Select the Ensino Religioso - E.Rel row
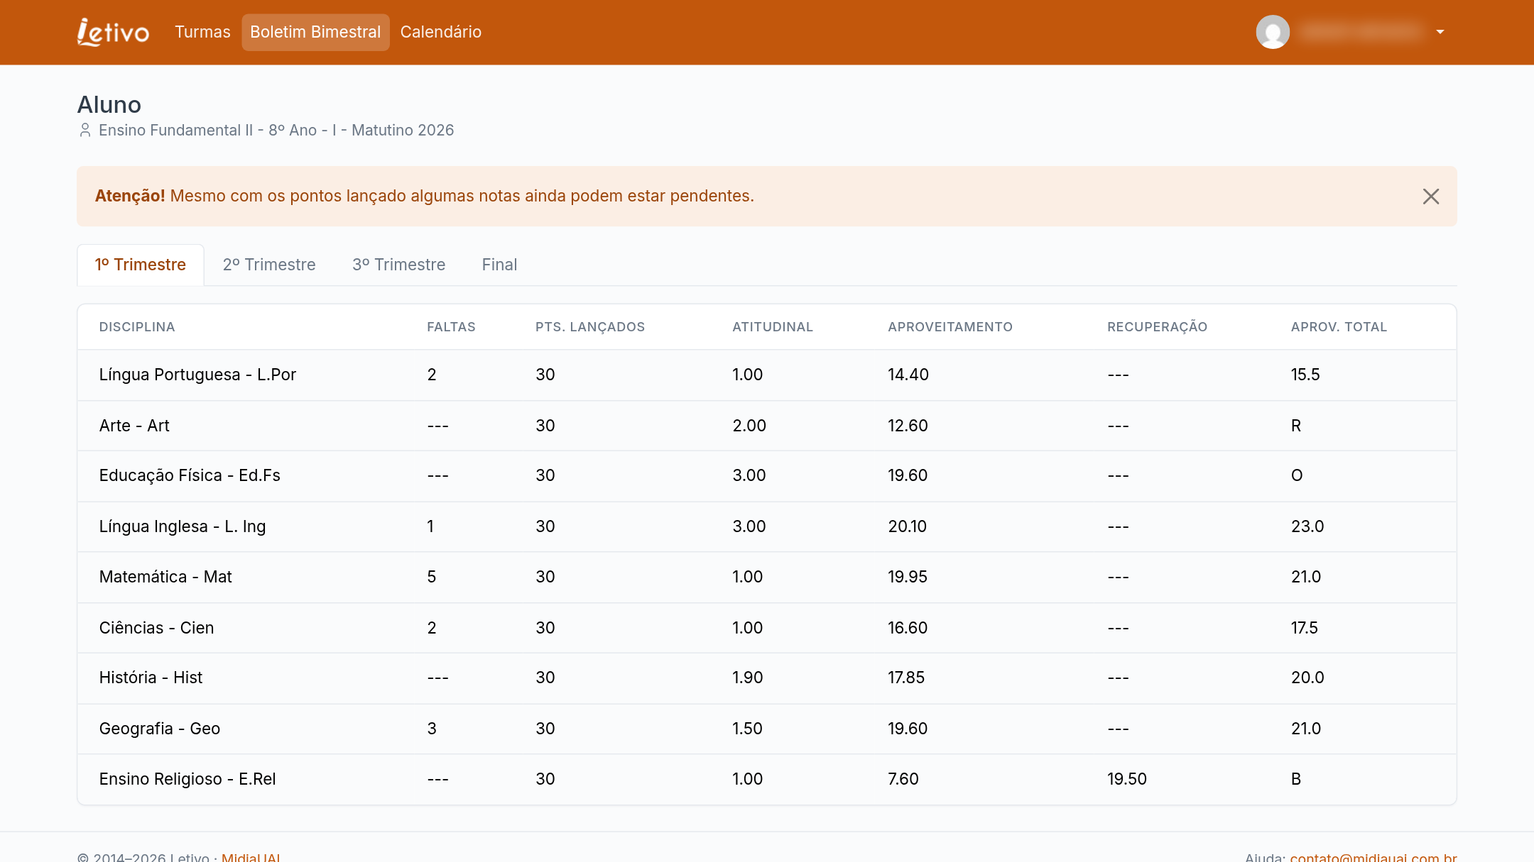 point(767,779)
